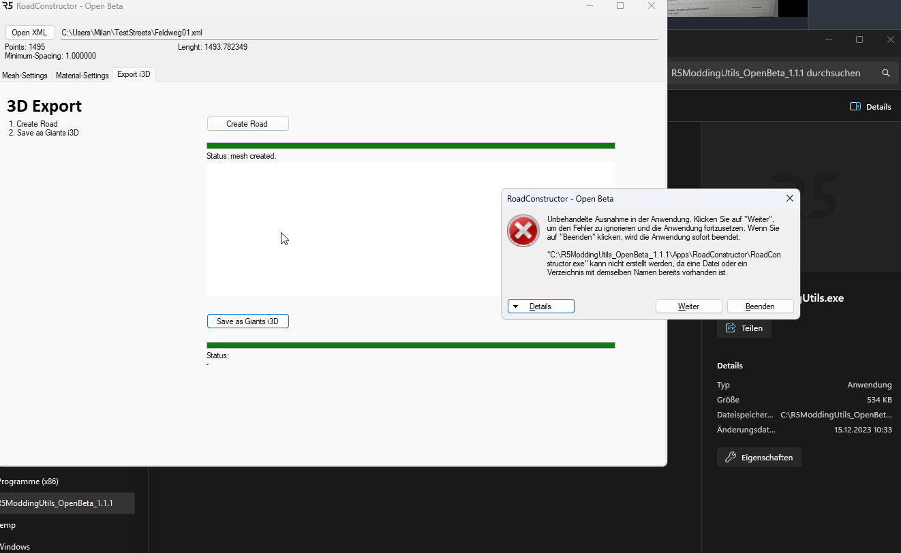The image size is (901, 553).
Task: Select the Windows folder in sidebar
Action: click(x=15, y=547)
